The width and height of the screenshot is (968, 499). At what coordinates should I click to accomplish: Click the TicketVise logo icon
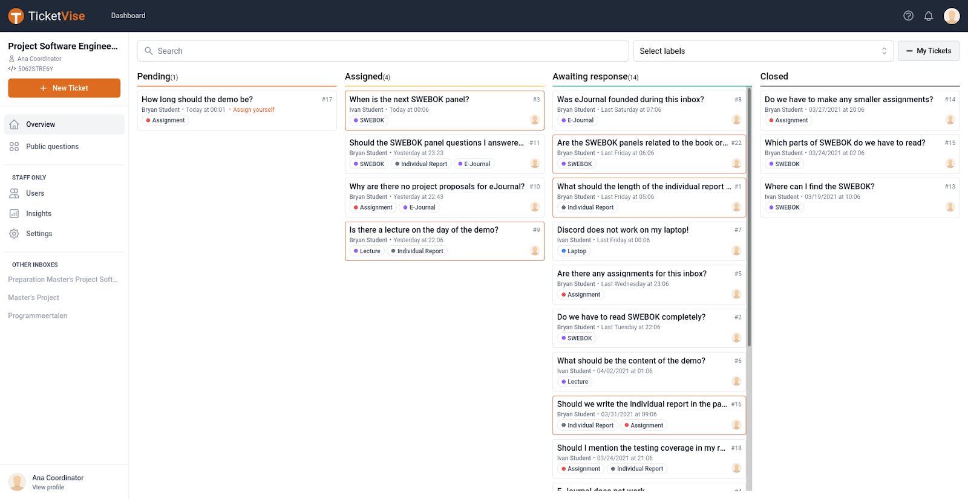tap(16, 16)
